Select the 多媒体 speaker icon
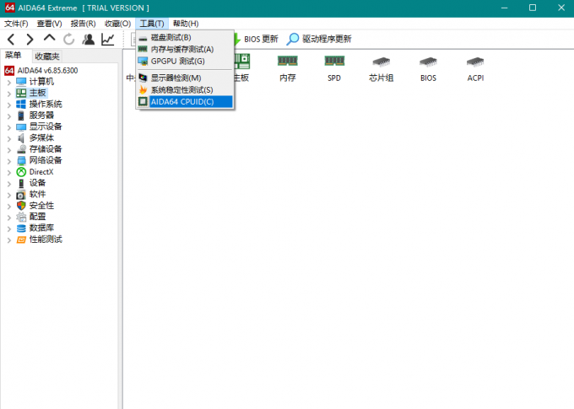Viewport: 574px width, 409px height. tap(21, 138)
